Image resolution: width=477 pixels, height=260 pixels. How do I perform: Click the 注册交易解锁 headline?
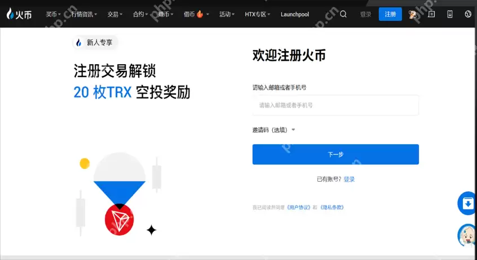114,71
